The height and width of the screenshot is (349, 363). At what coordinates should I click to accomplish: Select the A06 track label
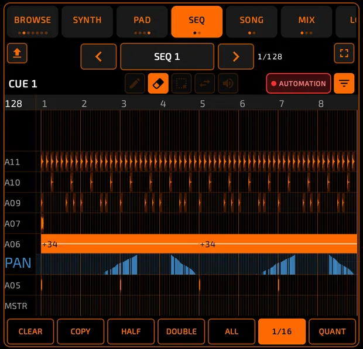tap(12, 244)
